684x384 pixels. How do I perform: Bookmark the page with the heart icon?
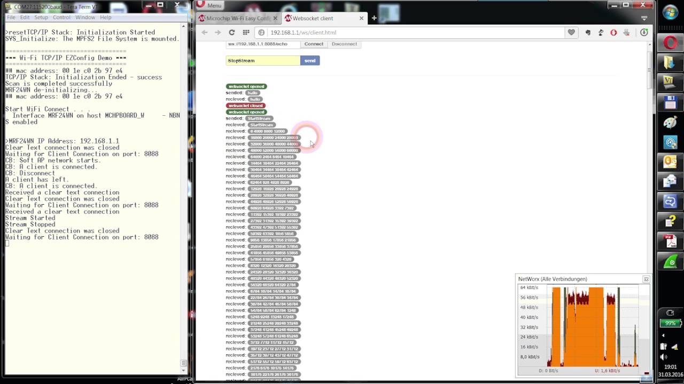(x=571, y=33)
